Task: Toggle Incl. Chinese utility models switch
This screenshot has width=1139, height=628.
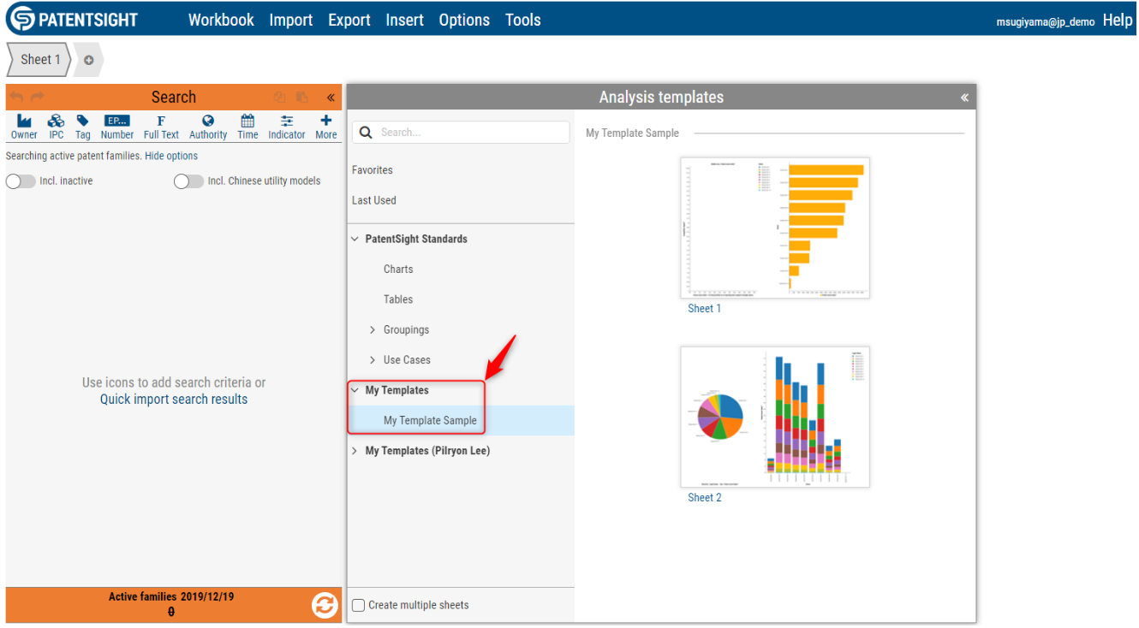Action: [x=188, y=181]
